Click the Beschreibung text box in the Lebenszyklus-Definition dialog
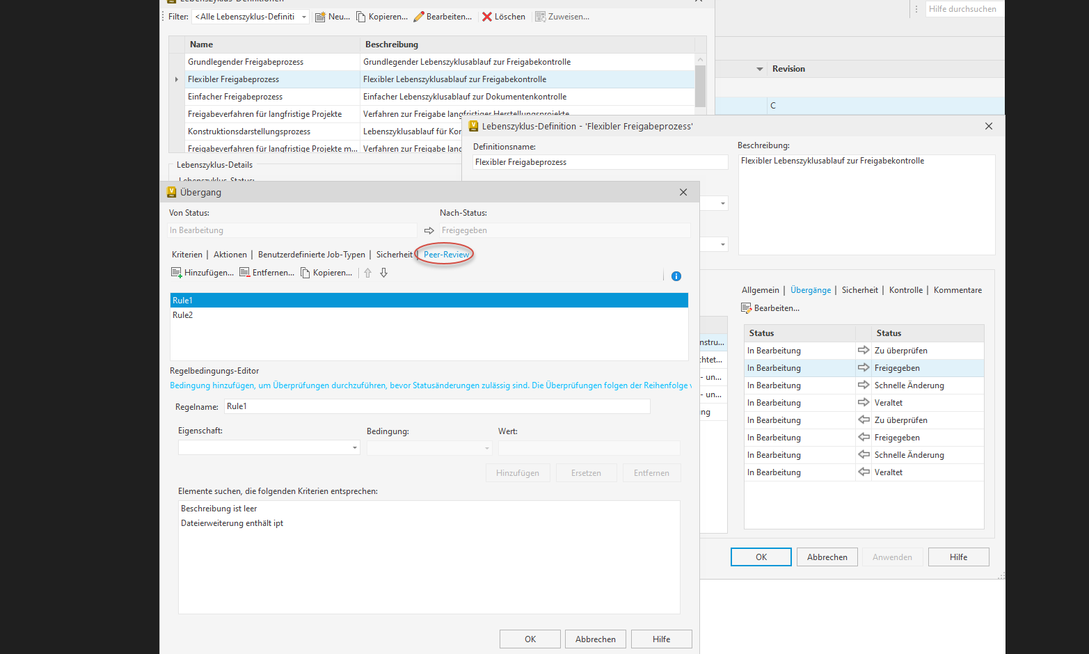Viewport: 1089px width, 654px height. pyautogui.click(x=866, y=205)
